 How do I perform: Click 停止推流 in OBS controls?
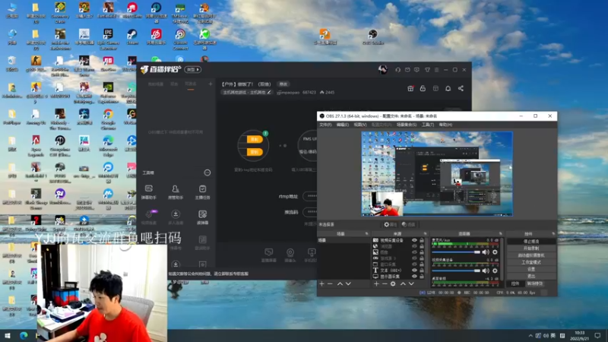pos(530,241)
